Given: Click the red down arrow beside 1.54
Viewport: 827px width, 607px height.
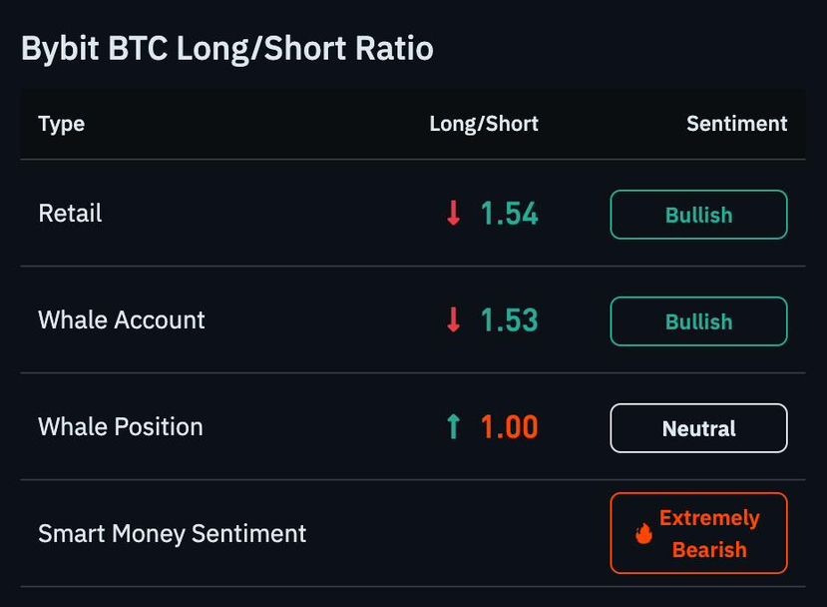Looking at the screenshot, I should tap(453, 213).
